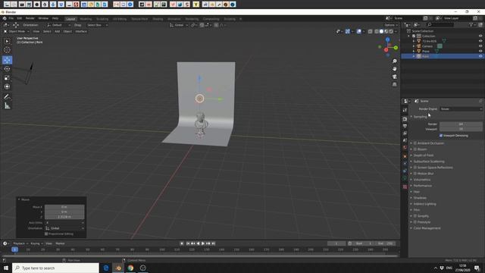This screenshot has height=273, width=485.
Task: Hide the Camera object in the outliner
Action: pos(480,46)
